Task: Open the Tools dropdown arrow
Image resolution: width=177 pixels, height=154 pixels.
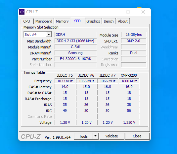Action: point(96,136)
